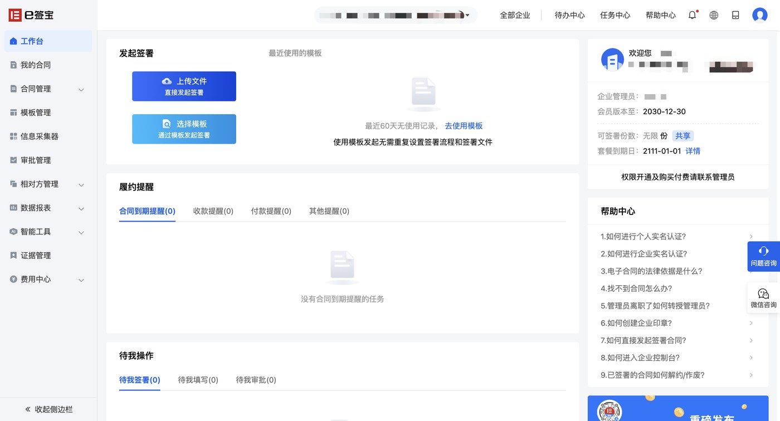Image resolution: width=780 pixels, height=421 pixels.
Task: Open help item 电子合同的法律依据是什么
Action: tap(651, 271)
